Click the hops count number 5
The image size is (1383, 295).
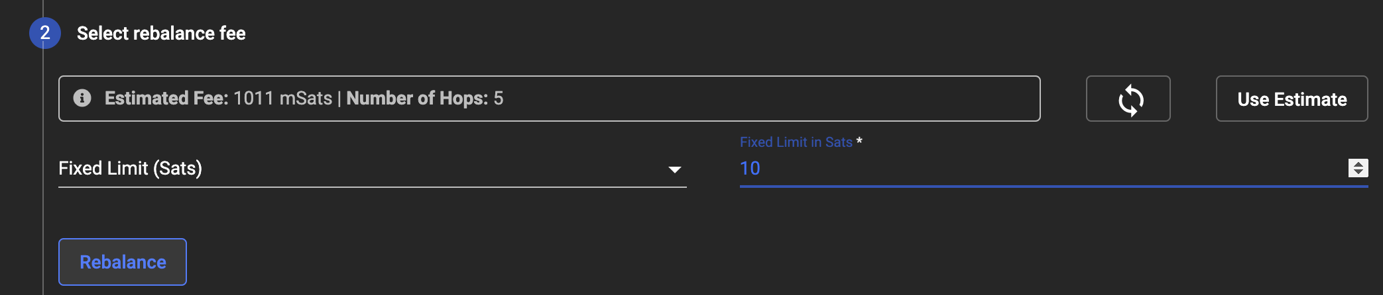(499, 99)
